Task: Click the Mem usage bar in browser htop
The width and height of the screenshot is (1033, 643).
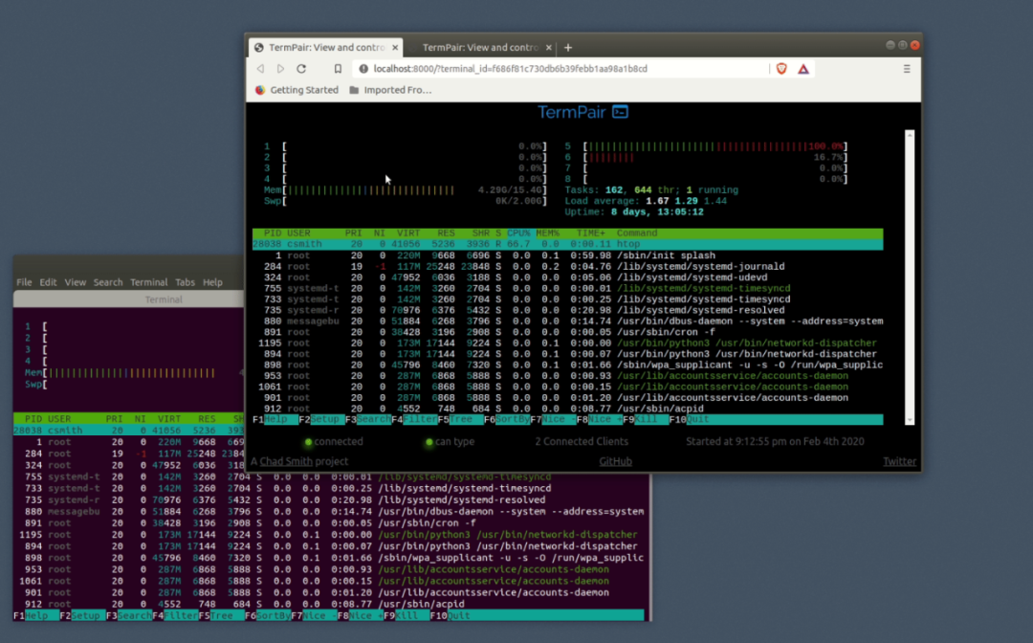Action: [x=415, y=190]
